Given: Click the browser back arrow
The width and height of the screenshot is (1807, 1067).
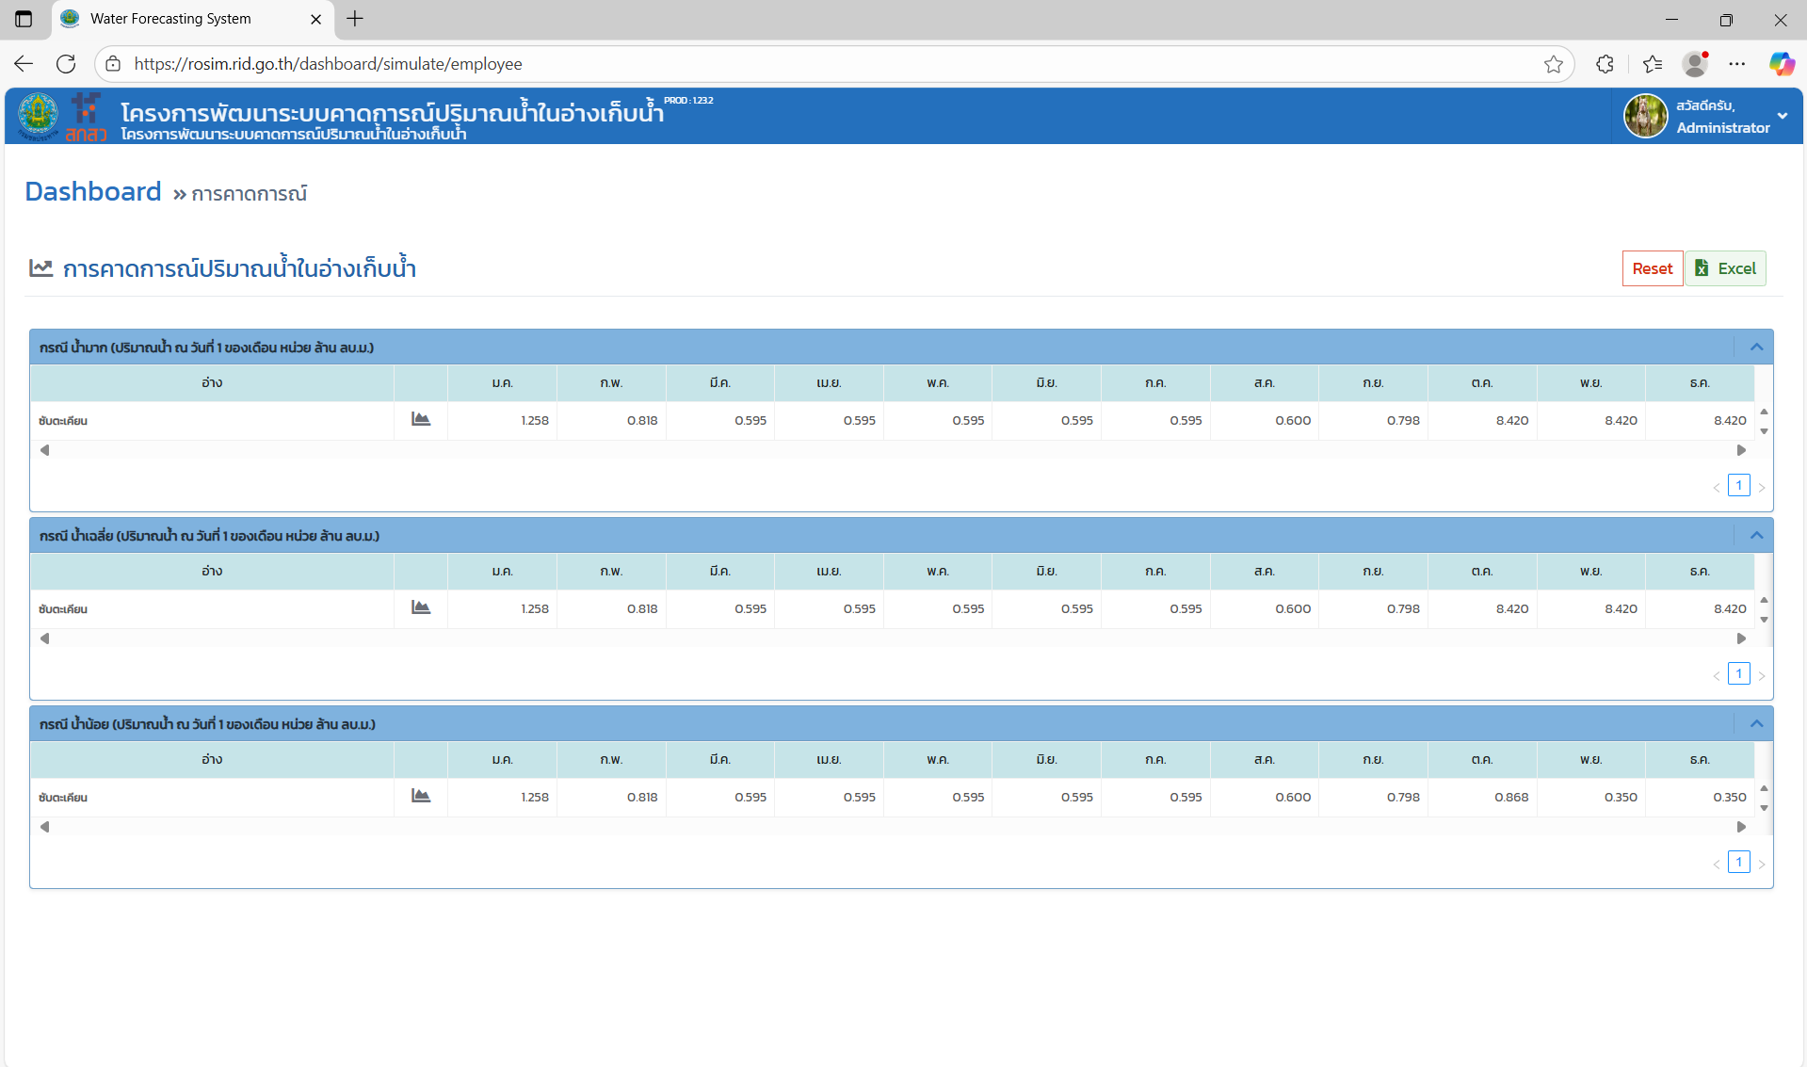Looking at the screenshot, I should pos(24,64).
